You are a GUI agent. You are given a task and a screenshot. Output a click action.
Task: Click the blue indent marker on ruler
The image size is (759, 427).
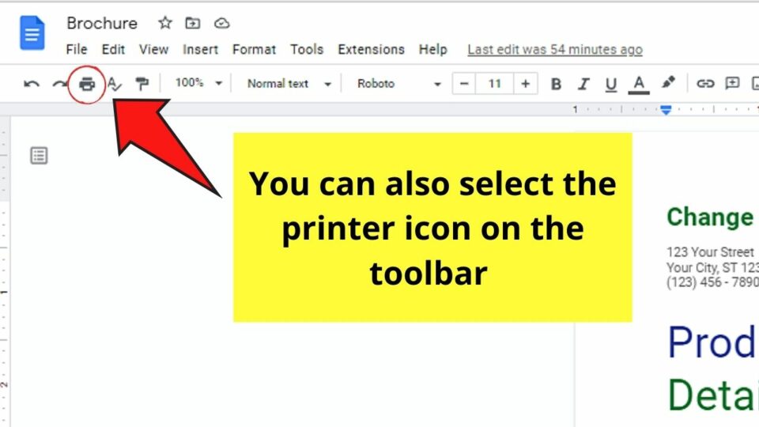click(666, 111)
